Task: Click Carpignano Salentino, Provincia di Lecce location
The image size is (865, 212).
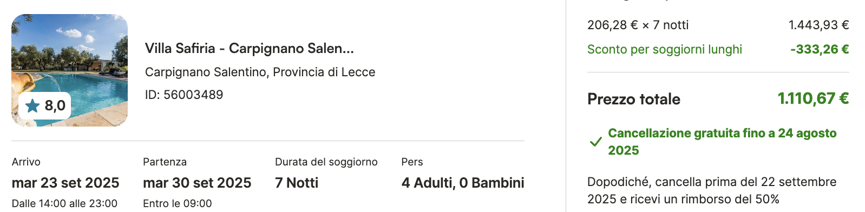Action: tap(260, 72)
